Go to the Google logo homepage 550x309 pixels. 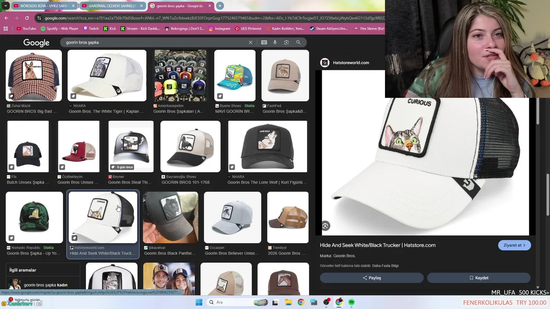pyautogui.click(x=36, y=42)
